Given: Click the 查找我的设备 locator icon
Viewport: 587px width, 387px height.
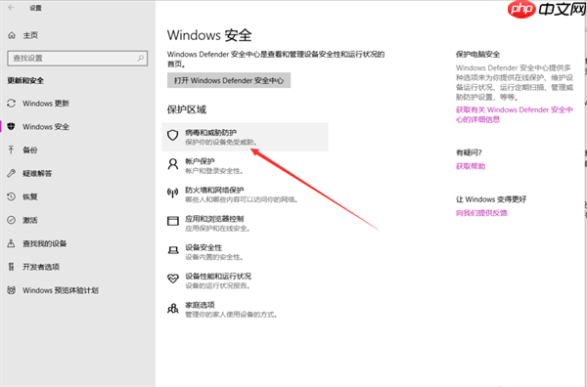Looking at the screenshot, I should [11, 243].
